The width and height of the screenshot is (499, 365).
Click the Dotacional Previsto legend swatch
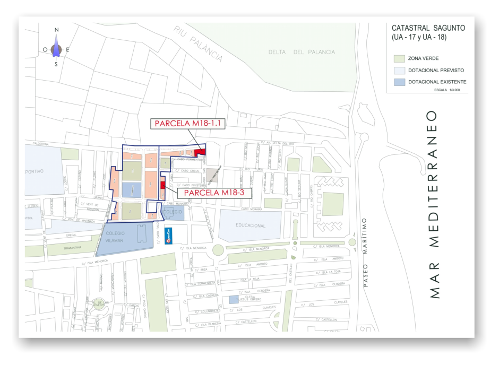pyautogui.click(x=399, y=70)
